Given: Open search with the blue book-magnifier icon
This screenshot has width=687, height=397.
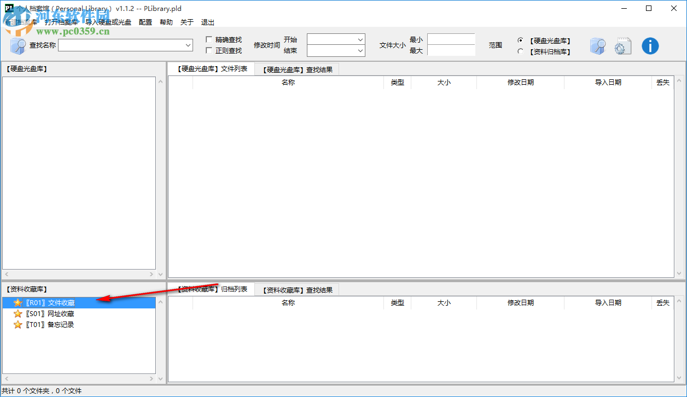Looking at the screenshot, I should 598,46.
